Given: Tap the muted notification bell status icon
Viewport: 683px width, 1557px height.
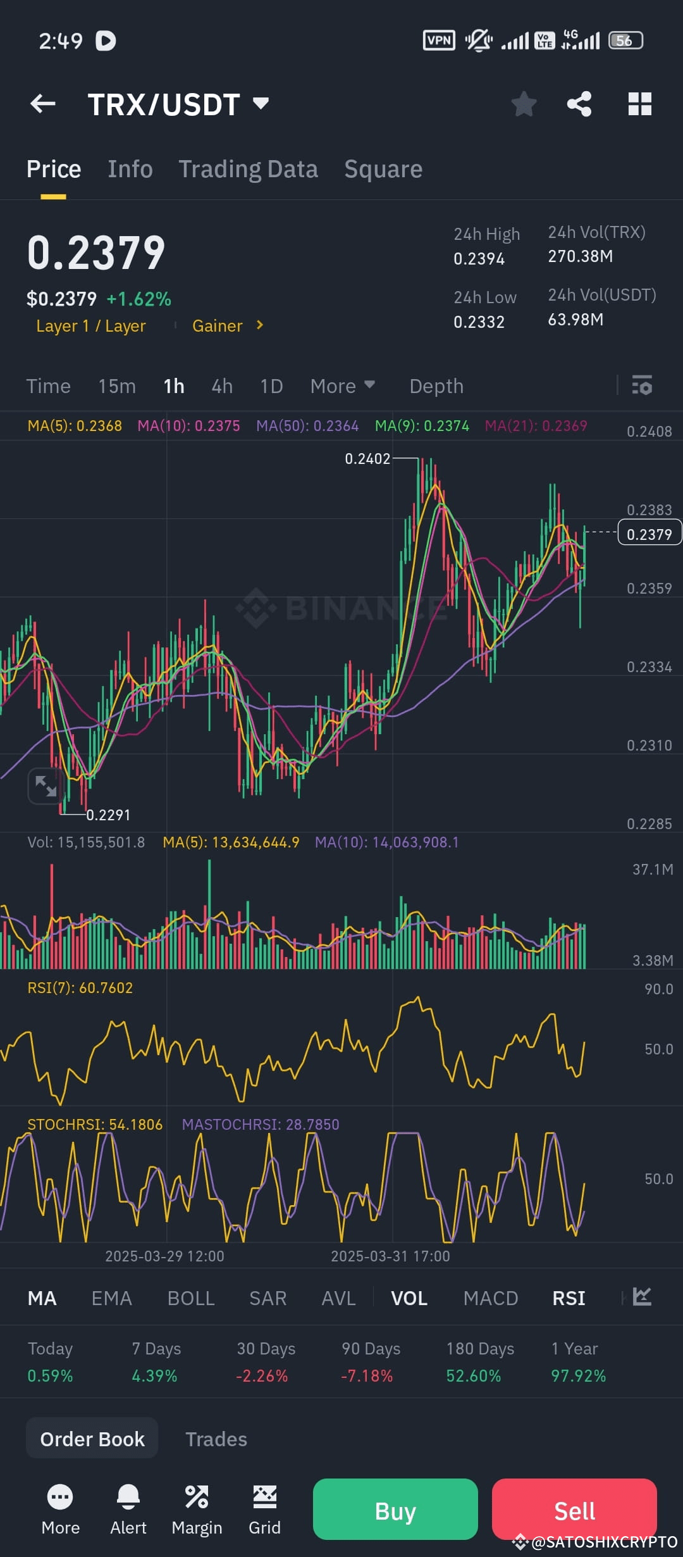Looking at the screenshot, I should (479, 41).
